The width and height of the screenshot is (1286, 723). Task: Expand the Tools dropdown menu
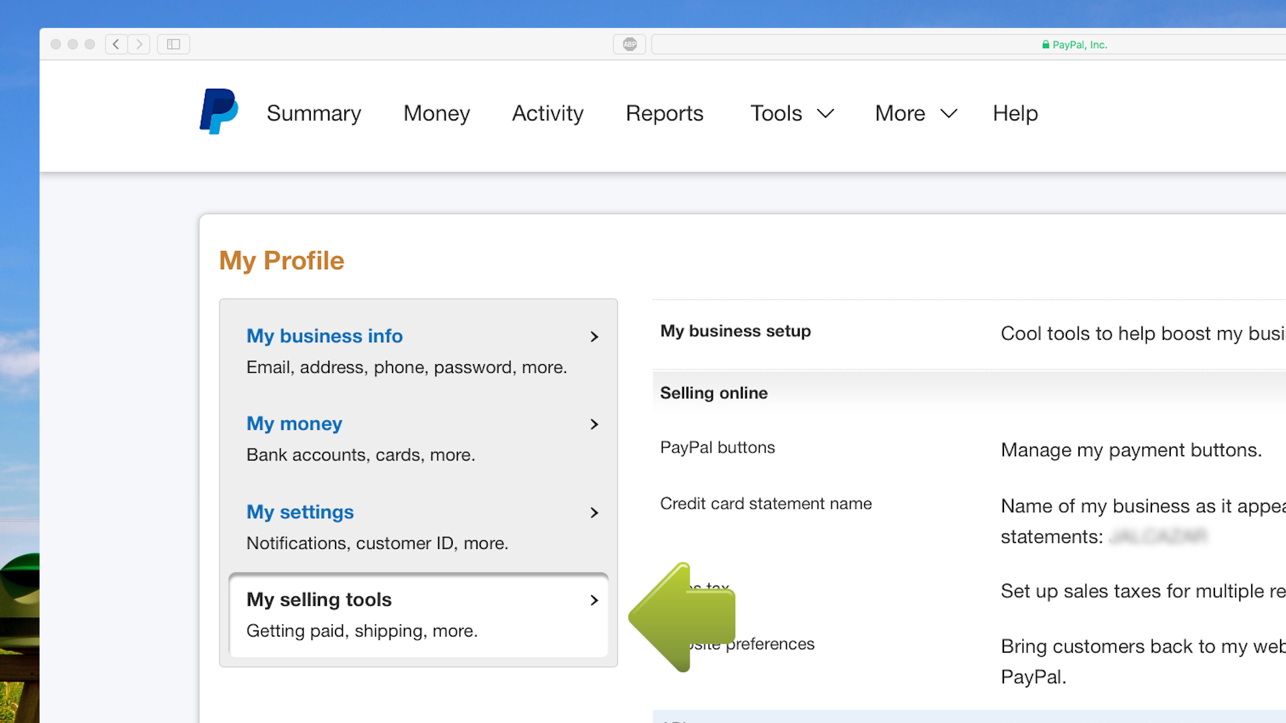pos(792,113)
